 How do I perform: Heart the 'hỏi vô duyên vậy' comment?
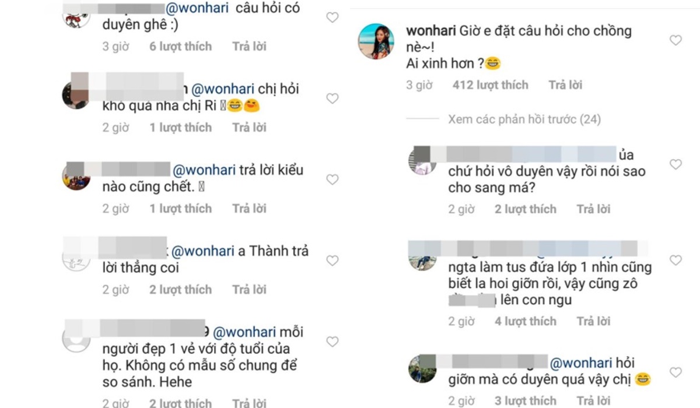[675, 165]
